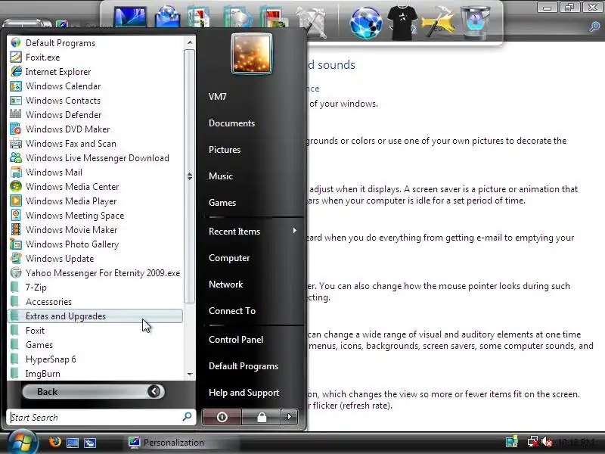Open Default Programs in All Programs list
Screen dimensions: 605x454
click(95, 43)
